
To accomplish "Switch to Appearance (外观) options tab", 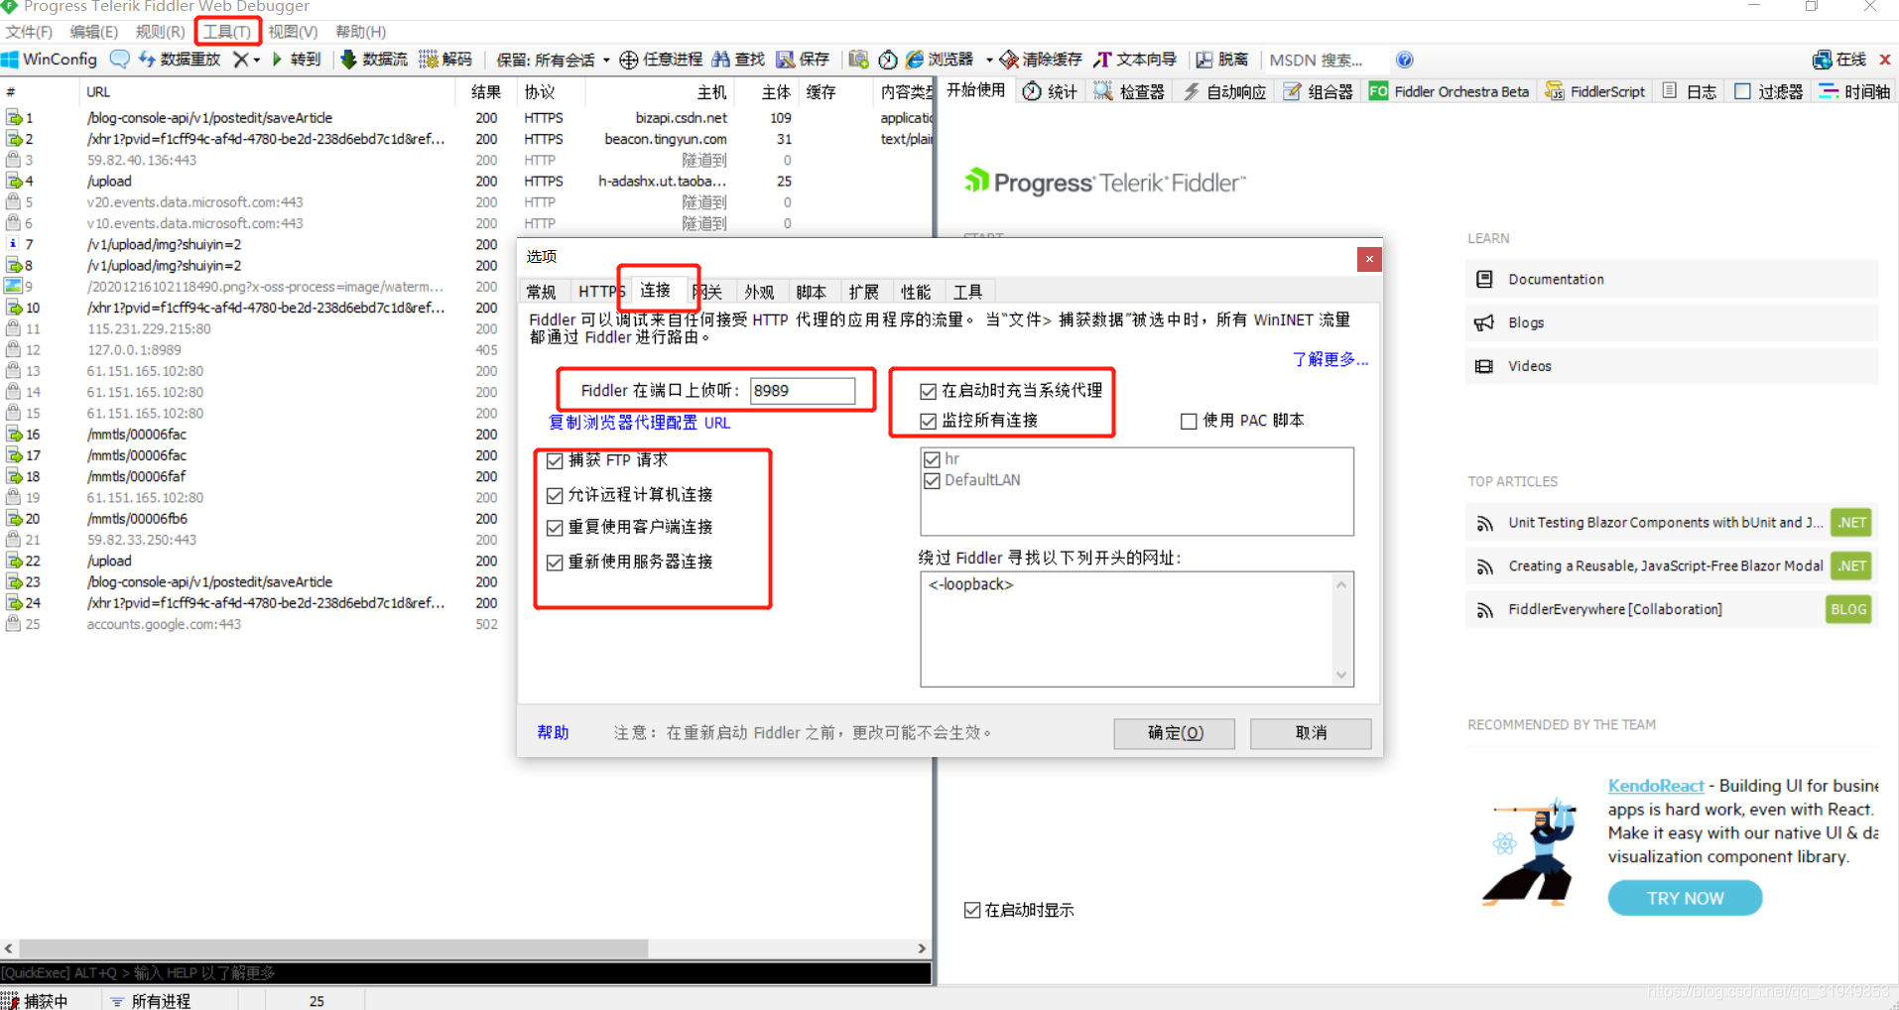I will click(759, 292).
